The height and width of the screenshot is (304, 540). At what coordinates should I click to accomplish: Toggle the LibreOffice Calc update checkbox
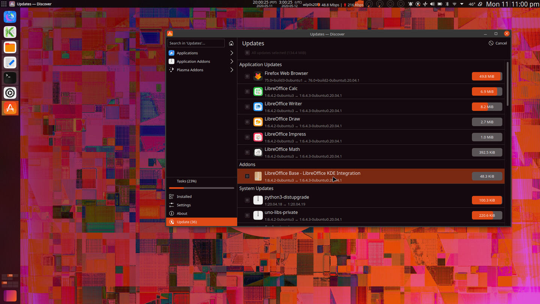click(247, 92)
